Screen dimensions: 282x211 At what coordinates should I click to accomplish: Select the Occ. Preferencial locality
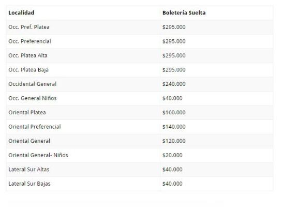pos(29,41)
